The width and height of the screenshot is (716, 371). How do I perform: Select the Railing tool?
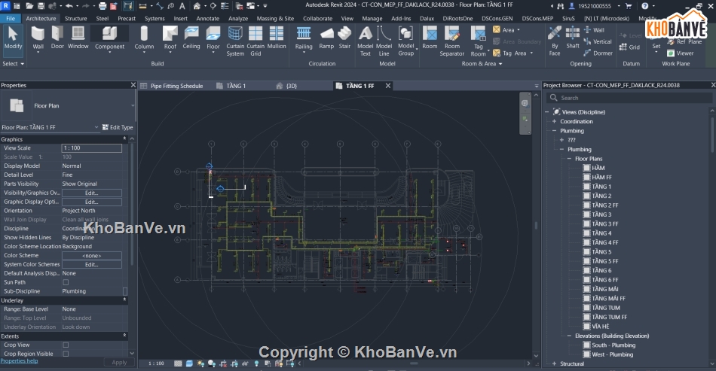click(x=304, y=39)
